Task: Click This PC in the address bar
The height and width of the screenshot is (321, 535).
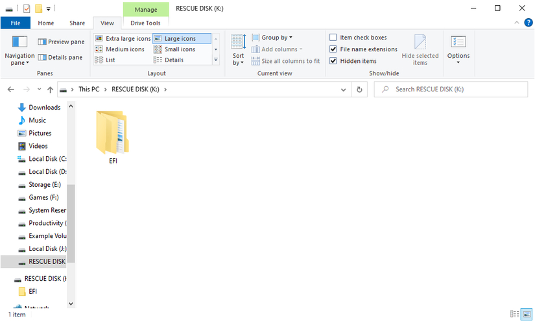Action: coord(89,89)
